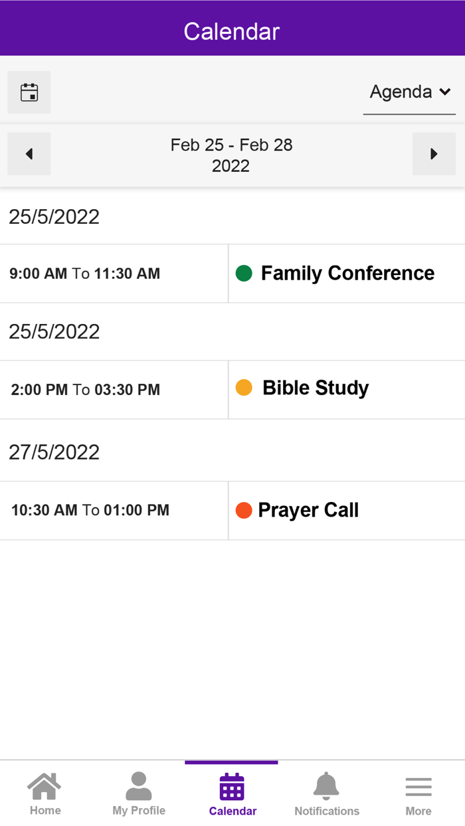Open the Family Conference event
Viewport: 465px width, 826px height.
point(347,273)
